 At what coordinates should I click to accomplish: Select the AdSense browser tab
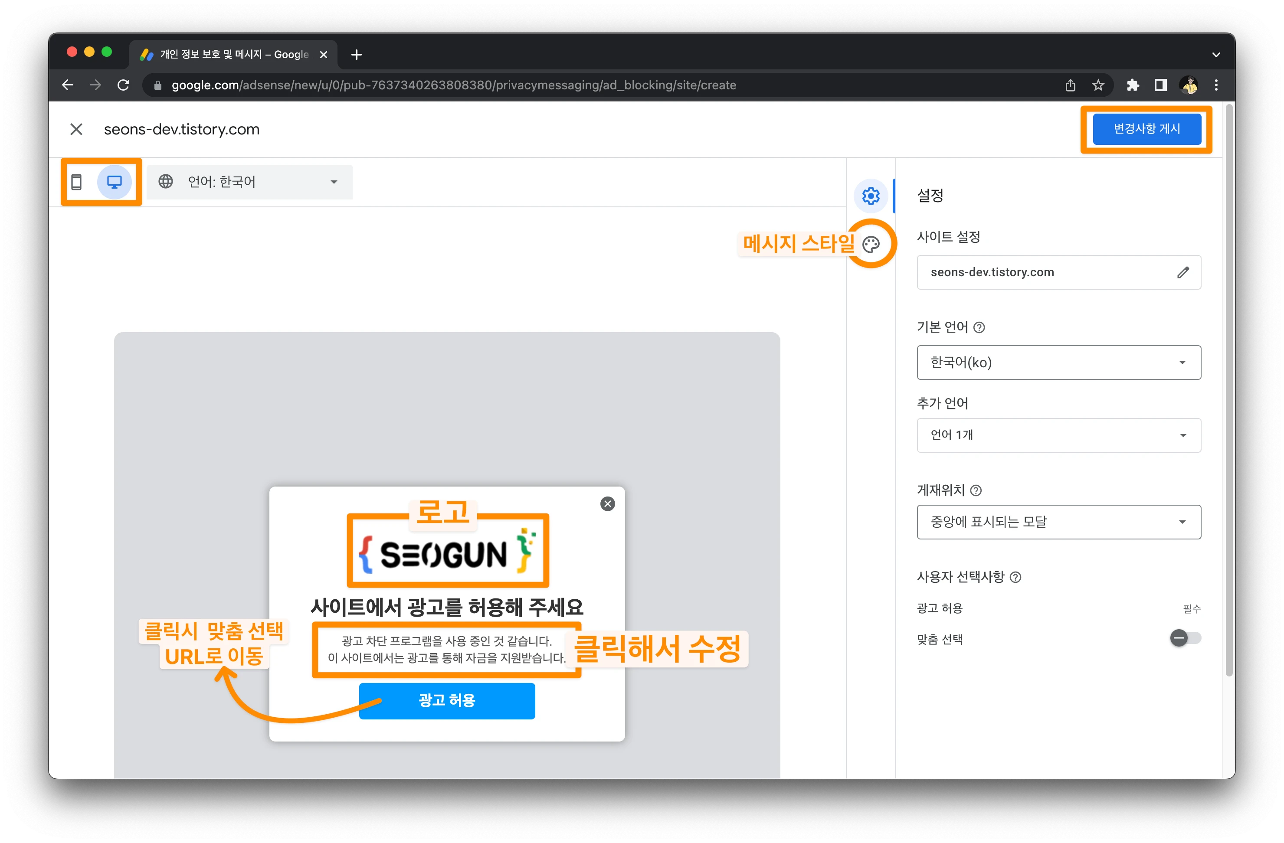[x=232, y=55]
